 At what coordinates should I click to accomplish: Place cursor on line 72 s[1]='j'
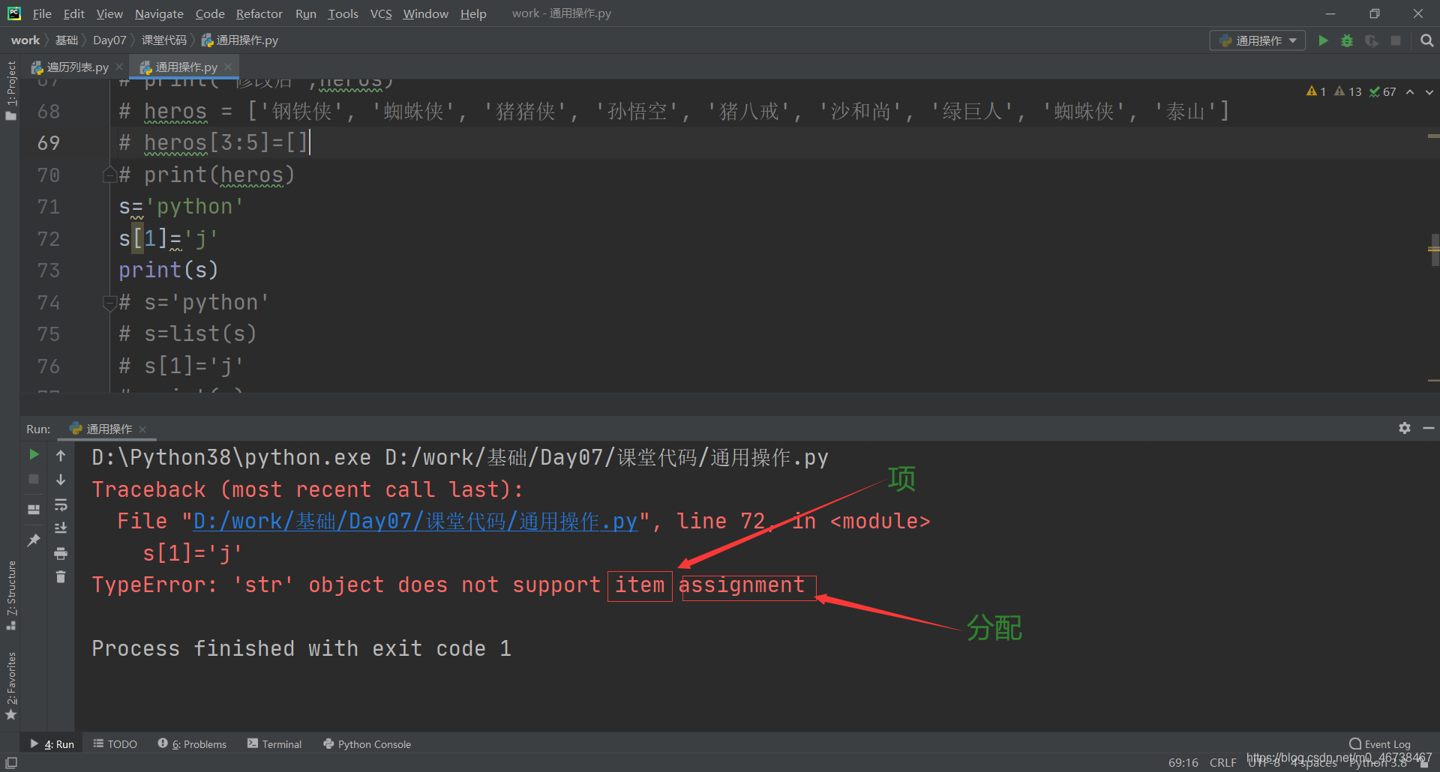tap(168, 238)
